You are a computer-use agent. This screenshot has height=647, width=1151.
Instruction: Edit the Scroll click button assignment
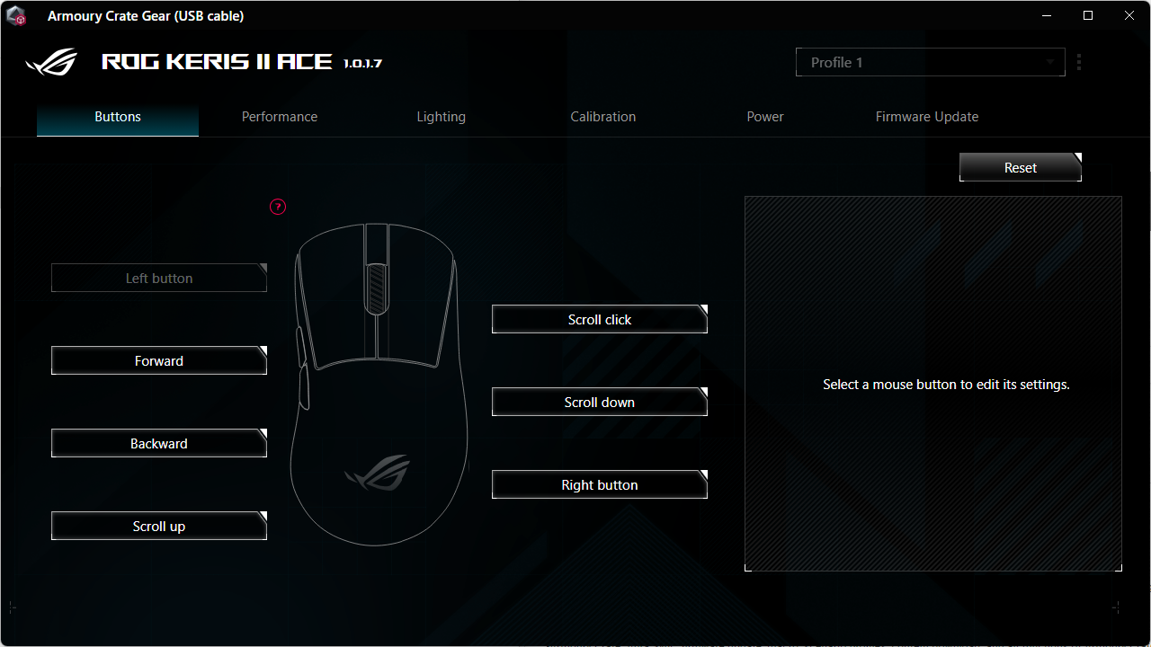tap(600, 319)
